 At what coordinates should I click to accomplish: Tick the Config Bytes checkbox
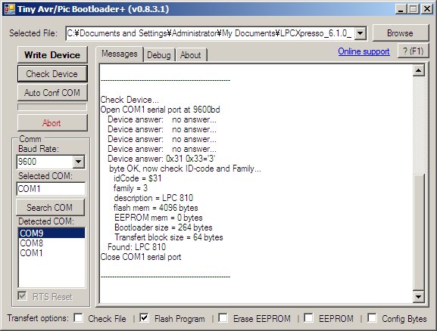coord(373,317)
